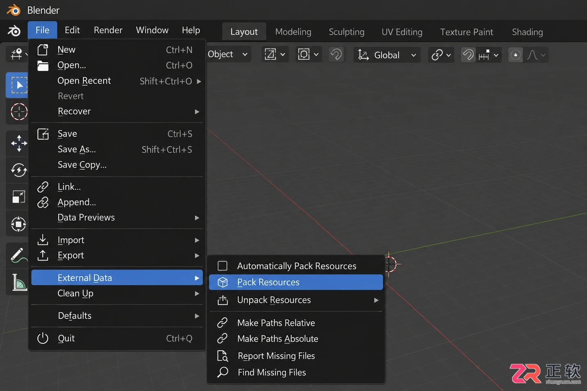
Task: Click Save As... menu entry
Action: (117, 149)
